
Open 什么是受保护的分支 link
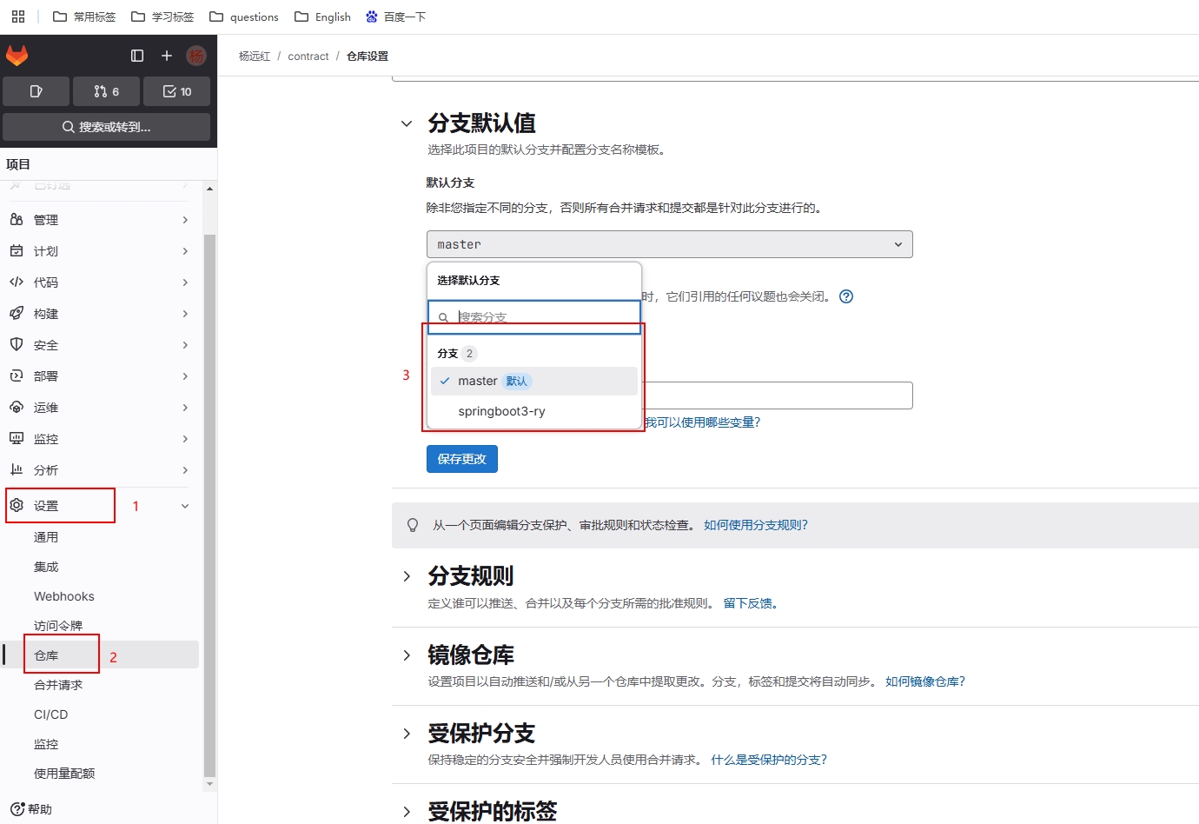click(769, 760)
